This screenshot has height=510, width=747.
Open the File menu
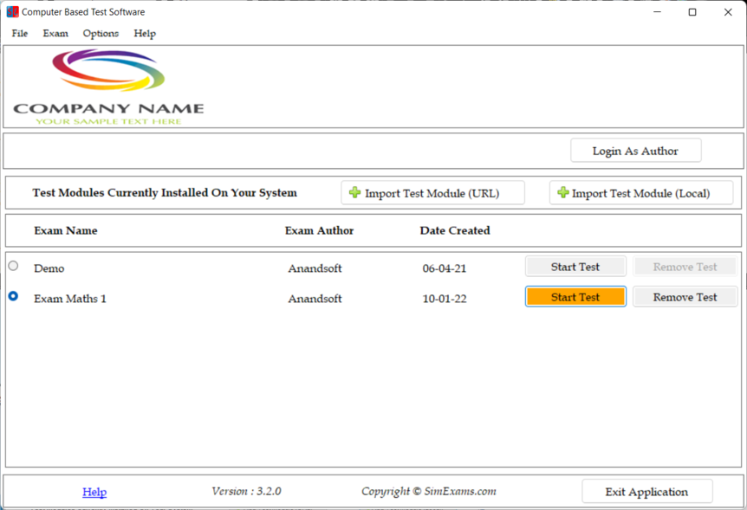pyautogui.click(x=19, y=33)
